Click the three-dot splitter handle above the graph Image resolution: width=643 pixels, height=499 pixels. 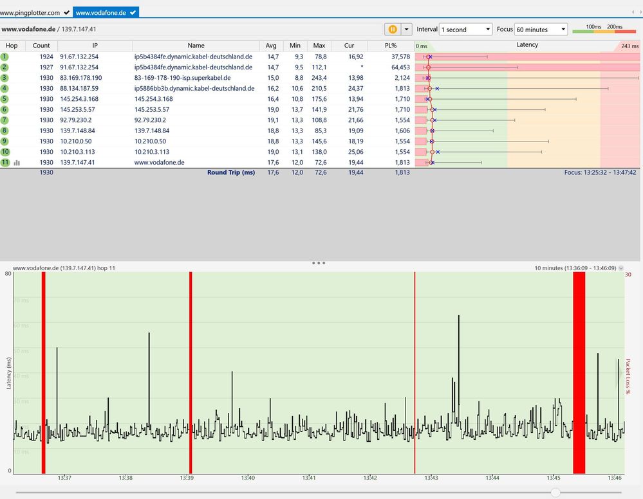coord(318,263)
